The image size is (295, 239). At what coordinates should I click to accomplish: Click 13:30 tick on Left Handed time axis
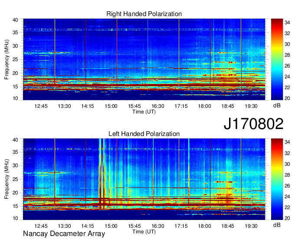point(64,226)
